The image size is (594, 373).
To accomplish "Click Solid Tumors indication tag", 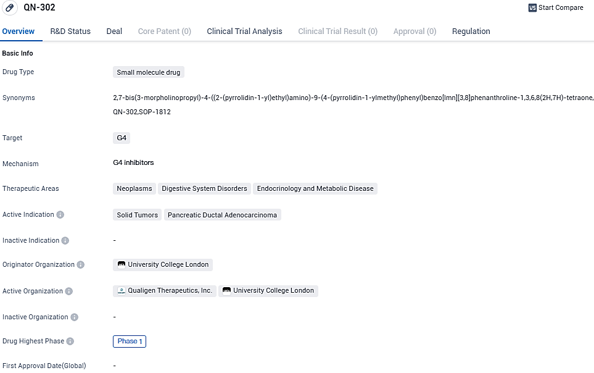I will (x=137, y=215).
